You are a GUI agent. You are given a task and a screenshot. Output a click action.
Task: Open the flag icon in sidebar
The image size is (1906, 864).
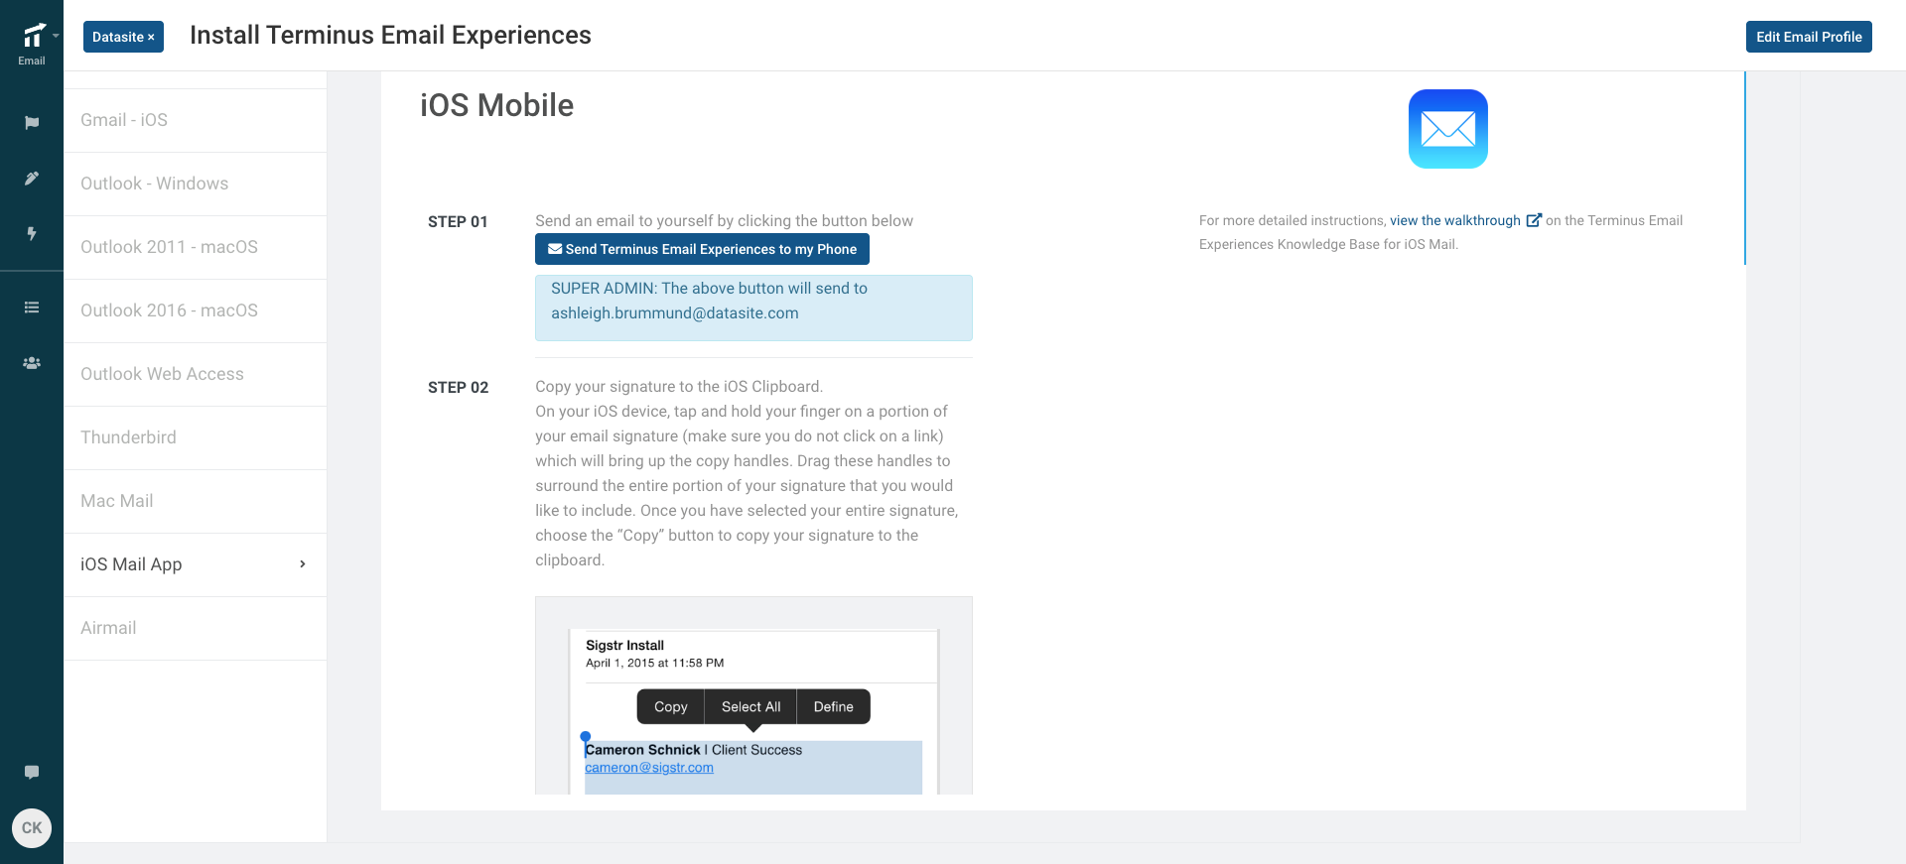click(32, 123)
